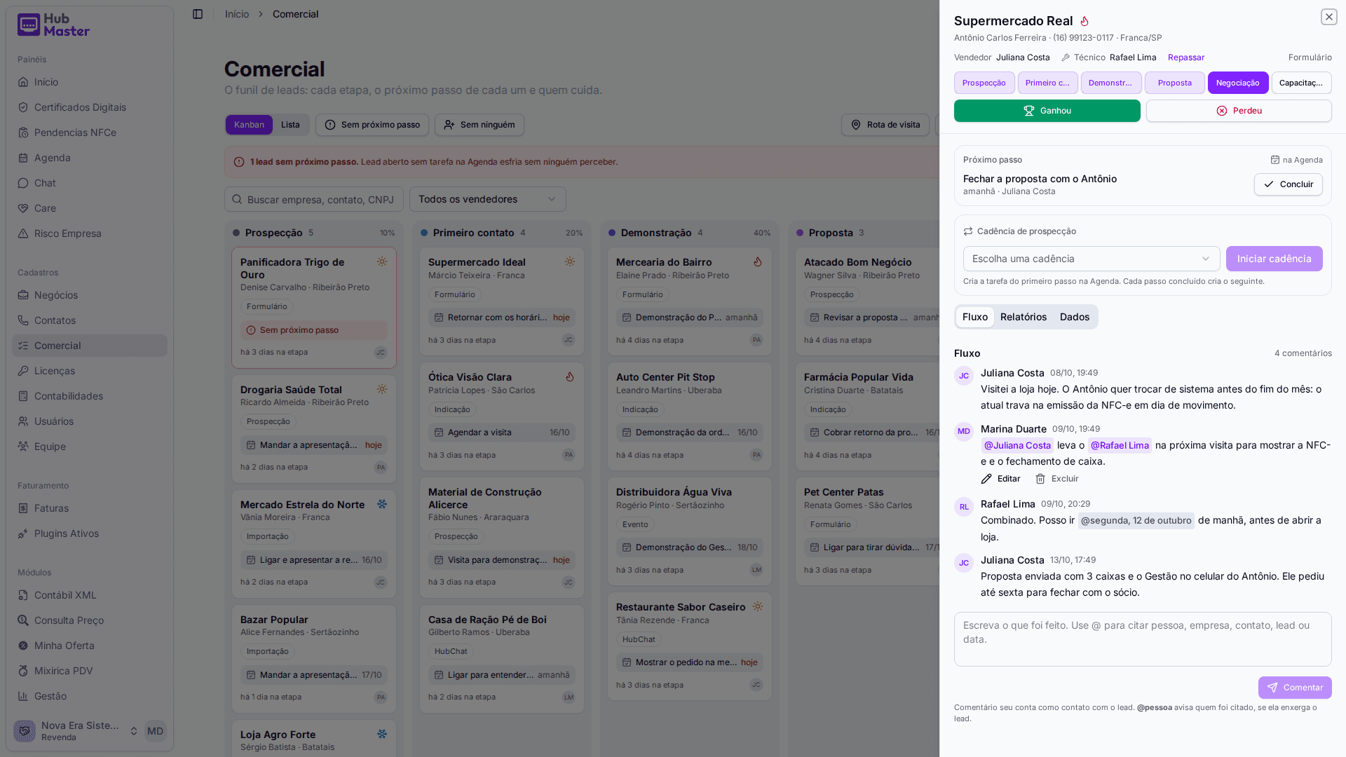Image resolution: width=1346 pixels, height=757 pixels.
Task: Toggle Sem próximo passo filter
Action: [x=372, y=125]
